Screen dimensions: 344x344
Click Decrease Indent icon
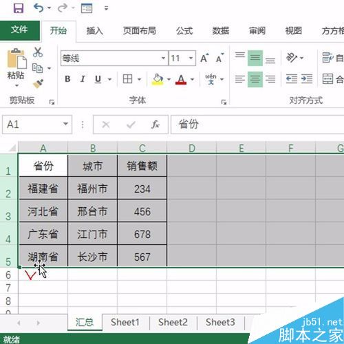click(x=292, y=79)
